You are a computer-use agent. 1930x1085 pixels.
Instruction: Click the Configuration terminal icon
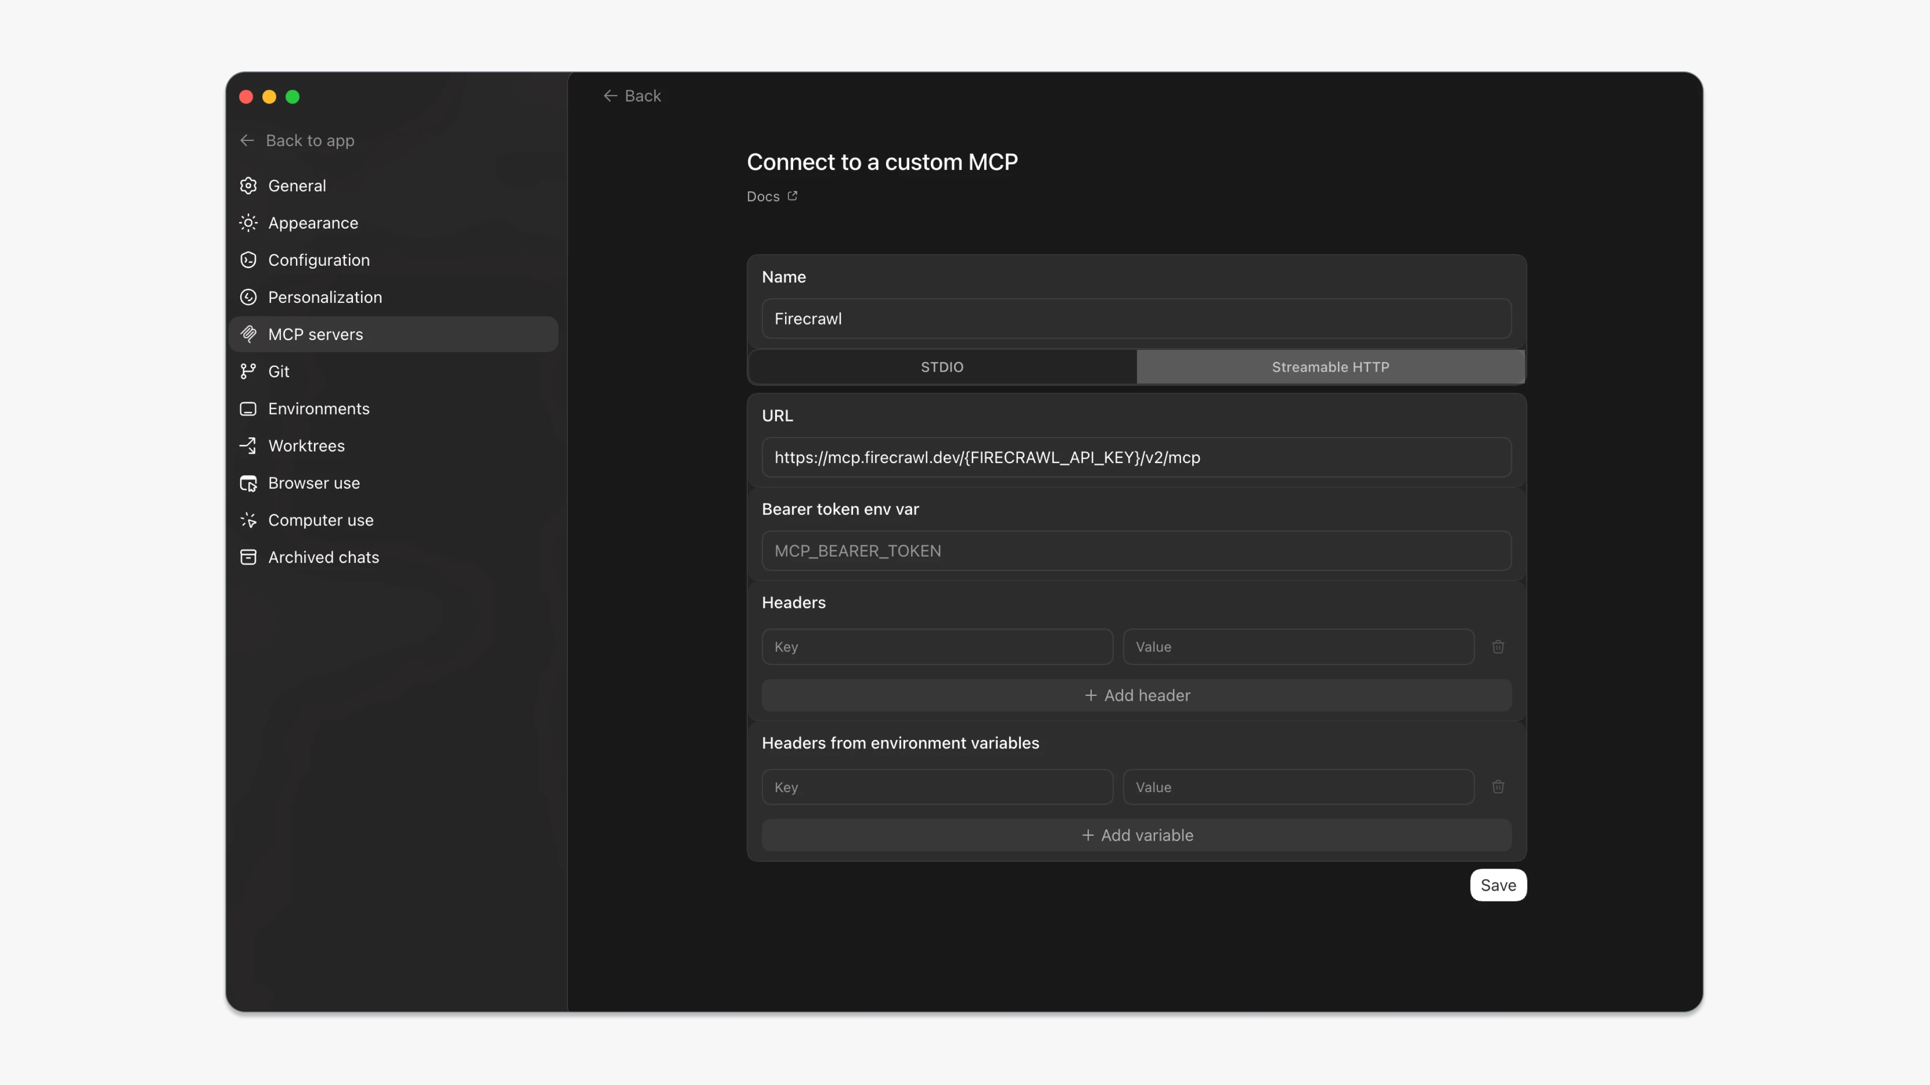point(248,260)
